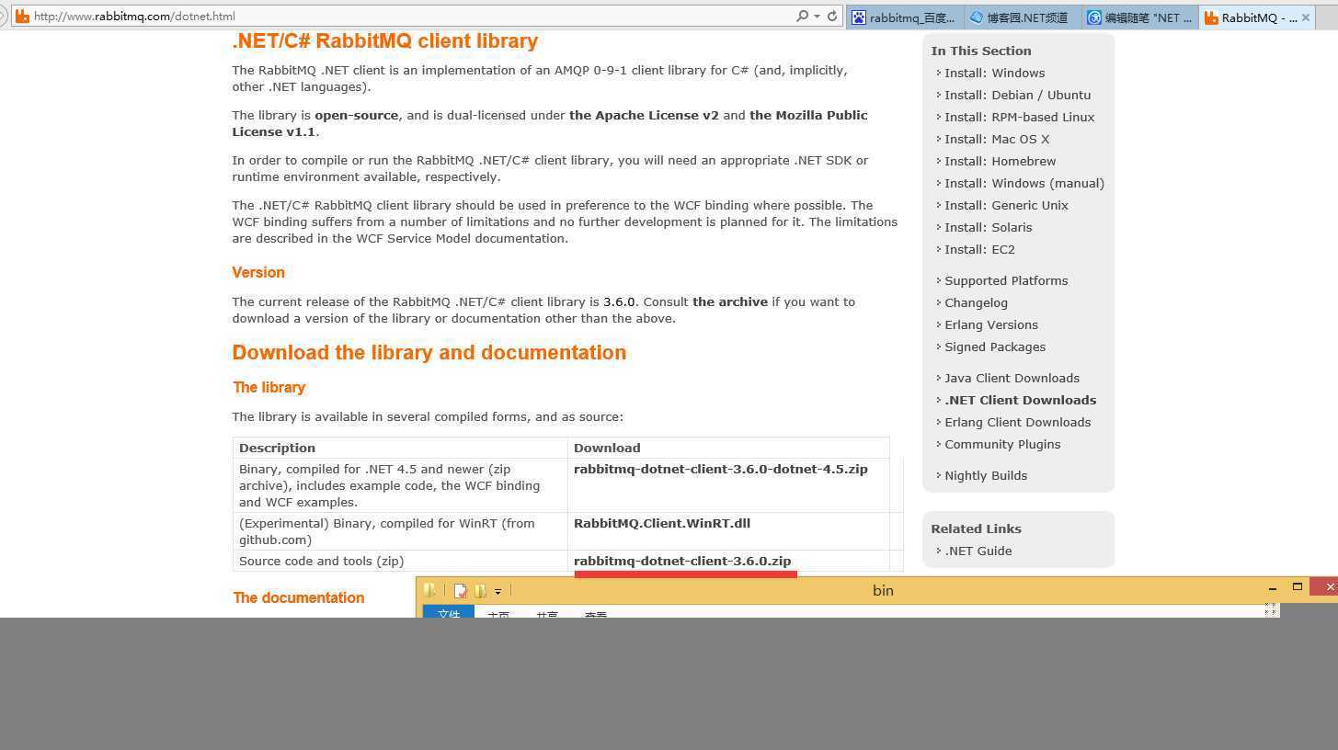Open quick access toolbar dropdown in bin window
The image size is (1338, 750).
[x=497, y=591]
